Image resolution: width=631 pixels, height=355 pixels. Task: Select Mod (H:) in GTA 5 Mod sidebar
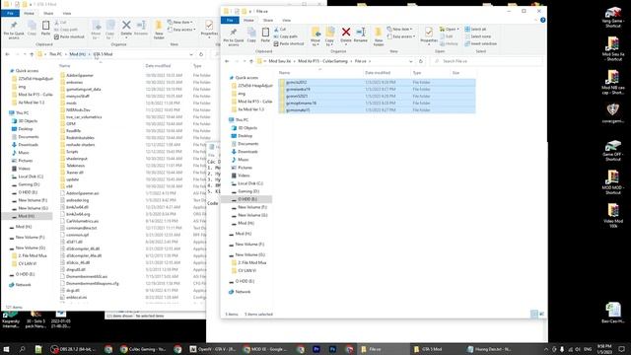point(27,216)
